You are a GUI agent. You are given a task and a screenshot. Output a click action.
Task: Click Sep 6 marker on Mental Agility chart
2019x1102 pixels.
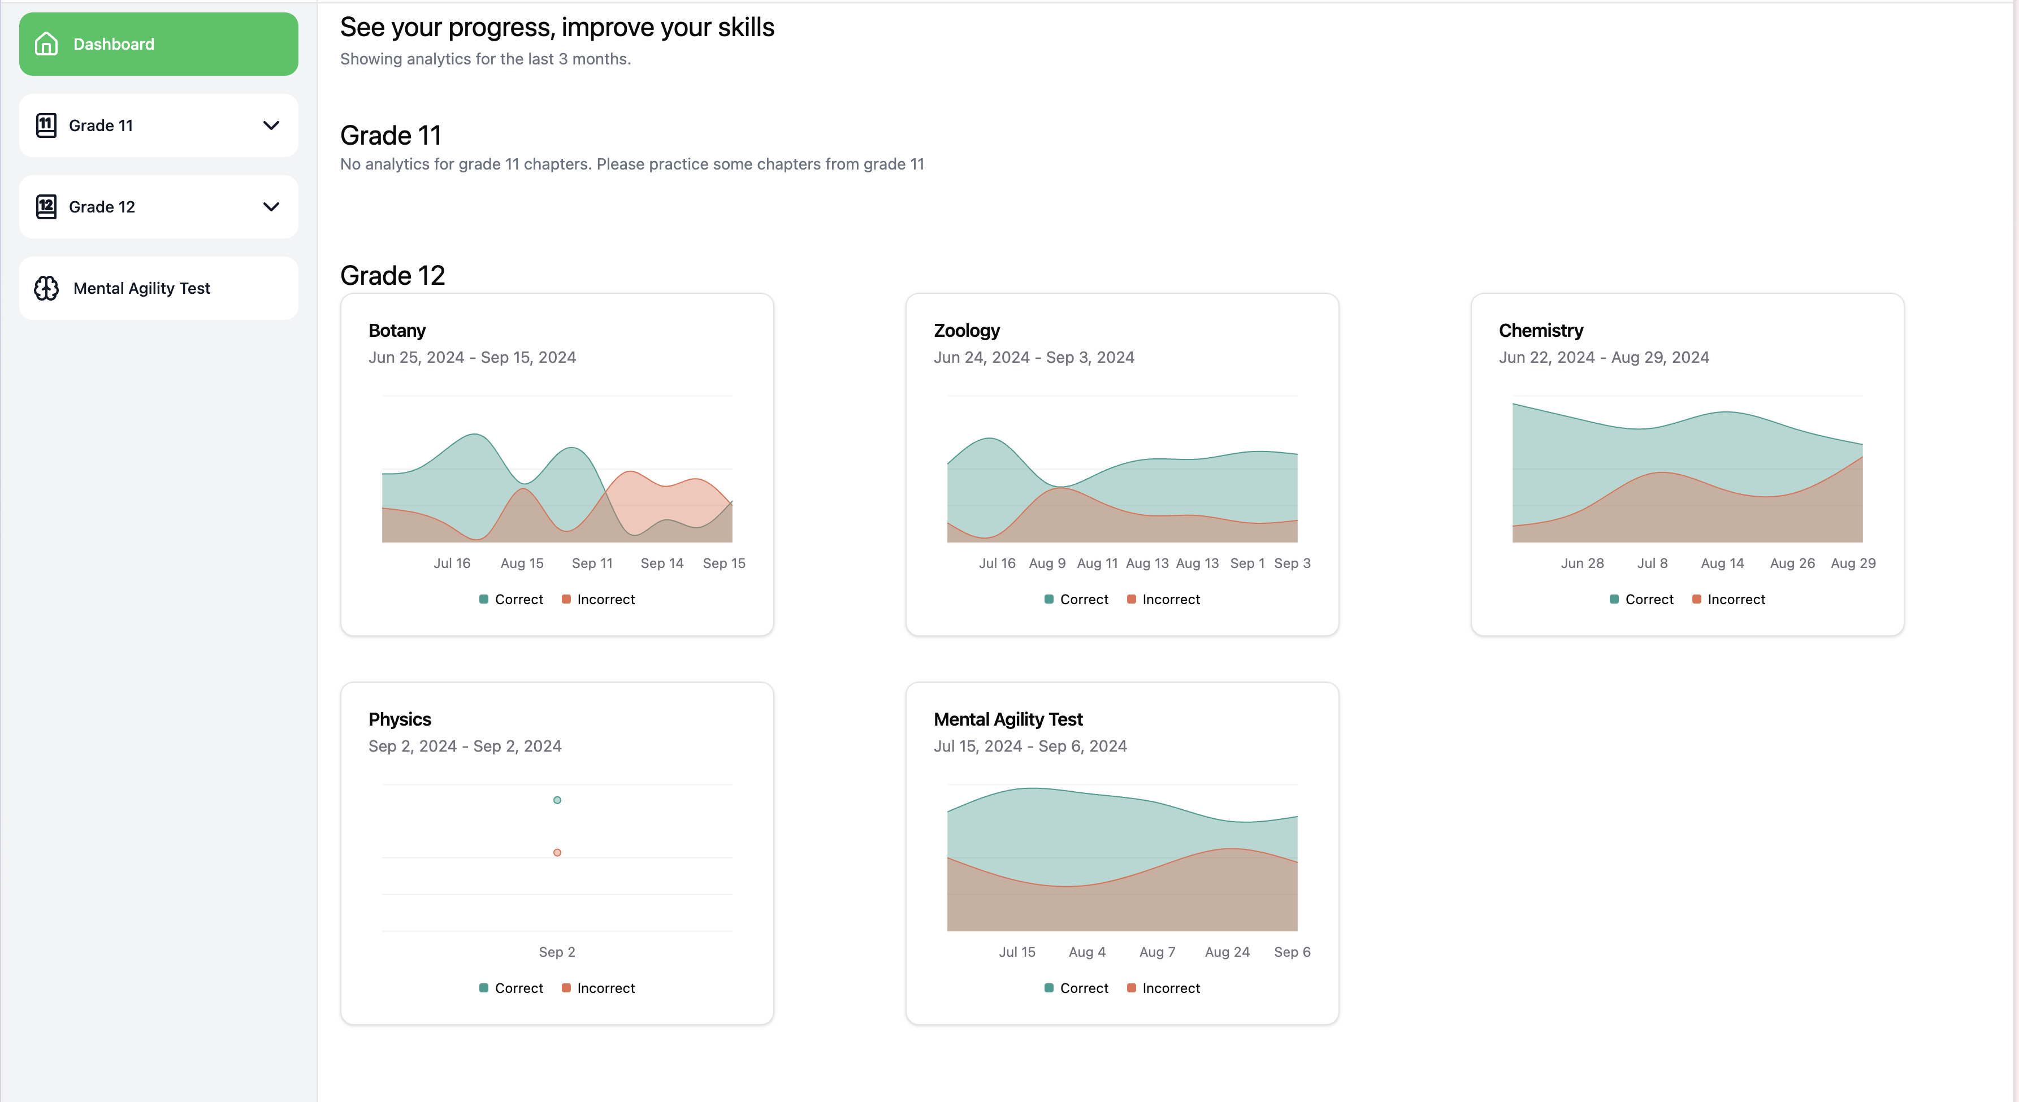tap(1293, 952)
